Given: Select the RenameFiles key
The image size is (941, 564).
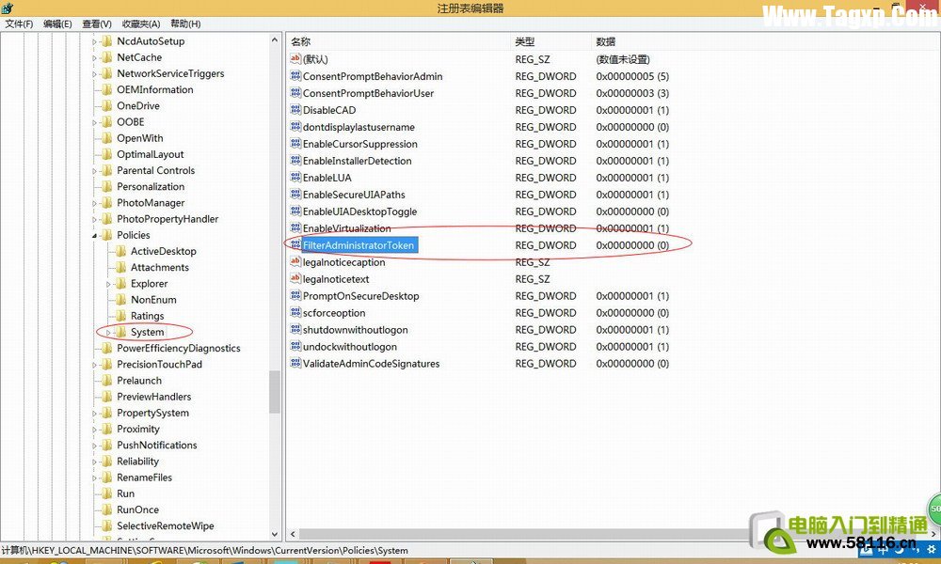Looking at the screenshot, I should pyautogui.click(x=144, y=478).
